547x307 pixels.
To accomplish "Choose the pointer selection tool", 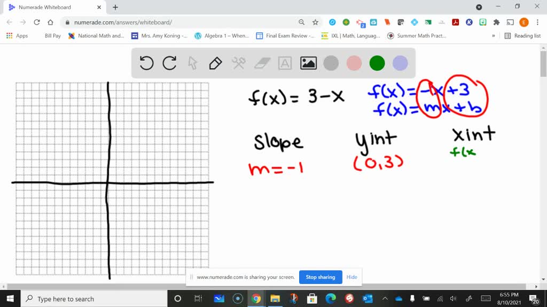I will (x=192, y=63).
